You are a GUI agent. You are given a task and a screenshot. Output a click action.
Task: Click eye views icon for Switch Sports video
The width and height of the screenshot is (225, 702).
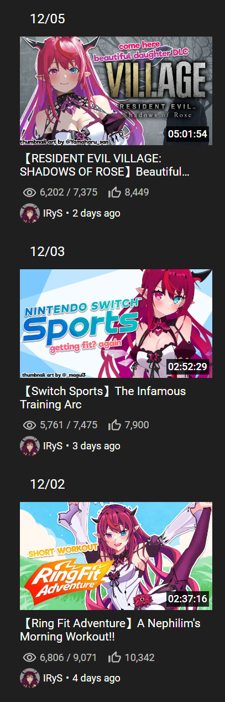(x=30, y=426)
